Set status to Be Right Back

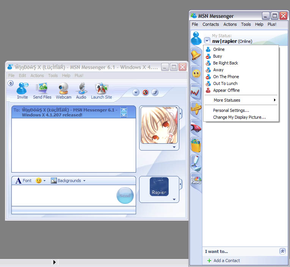241,63
